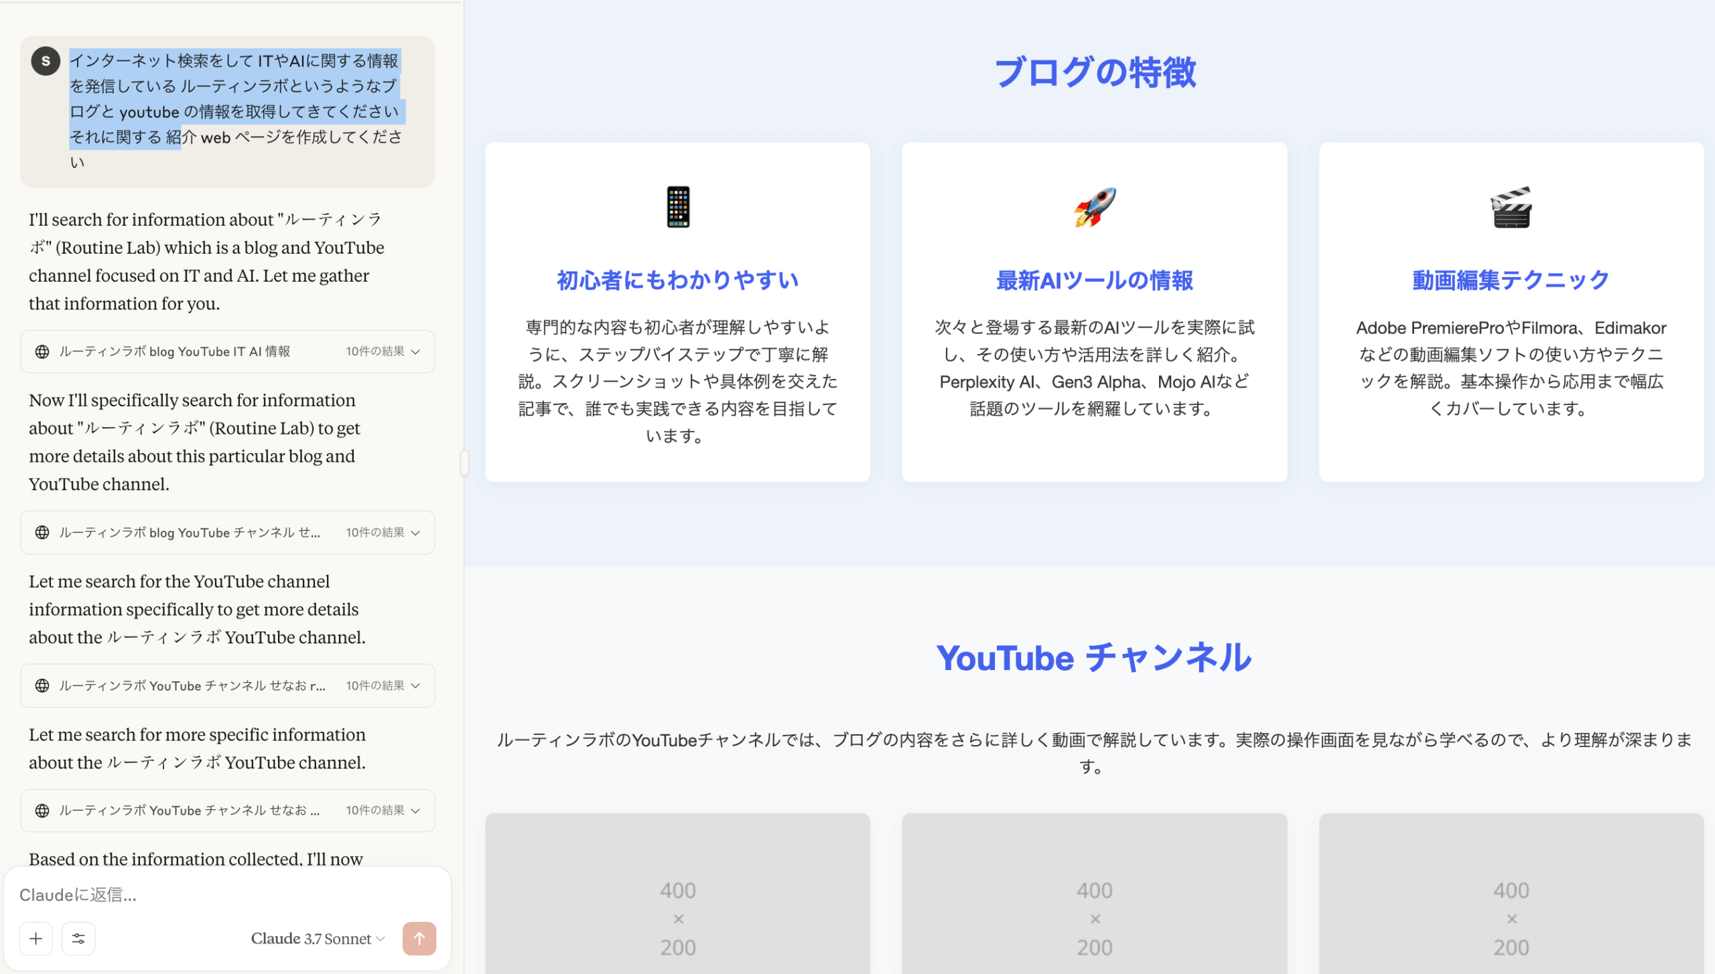1715x974 pixels.
Task: Click the 'Claudeに返信...' reply field
Action: (201, 895)
